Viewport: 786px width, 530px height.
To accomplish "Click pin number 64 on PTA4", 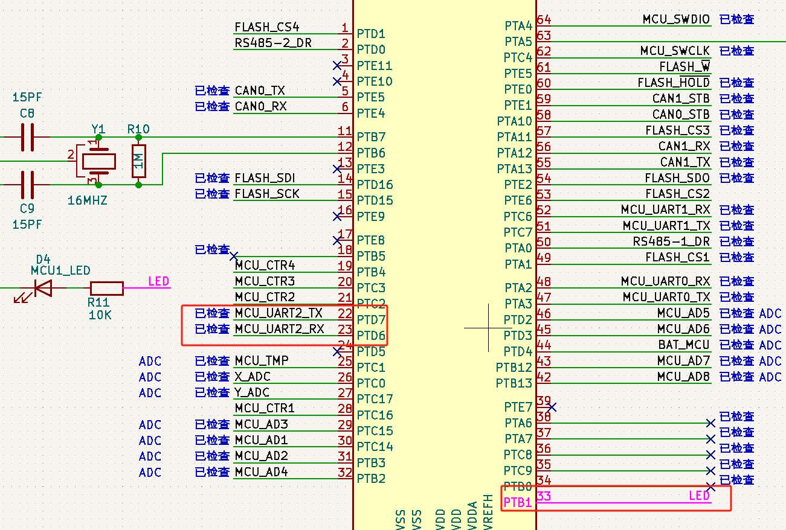I will pos(543,18).
